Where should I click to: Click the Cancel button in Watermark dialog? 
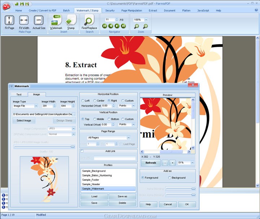[x=168, y=204]
